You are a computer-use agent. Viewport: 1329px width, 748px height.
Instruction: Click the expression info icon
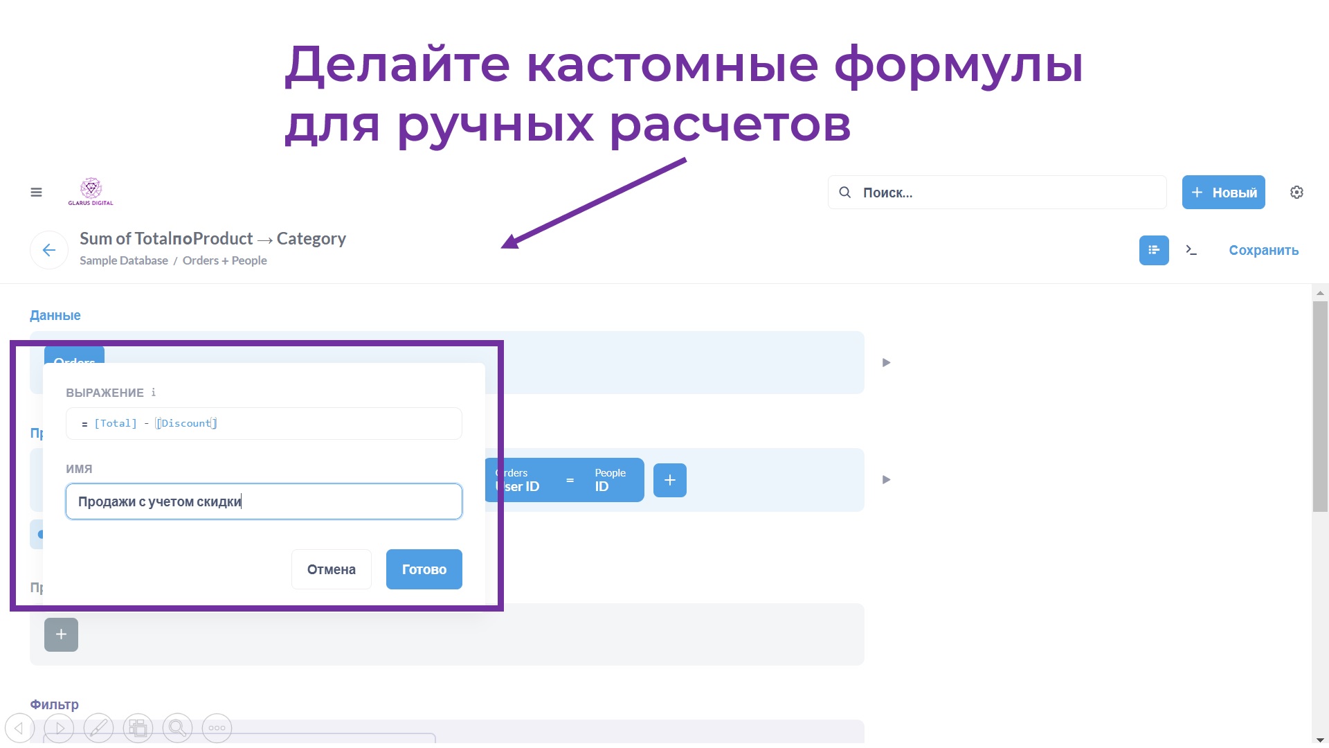[x=153, y=392]
